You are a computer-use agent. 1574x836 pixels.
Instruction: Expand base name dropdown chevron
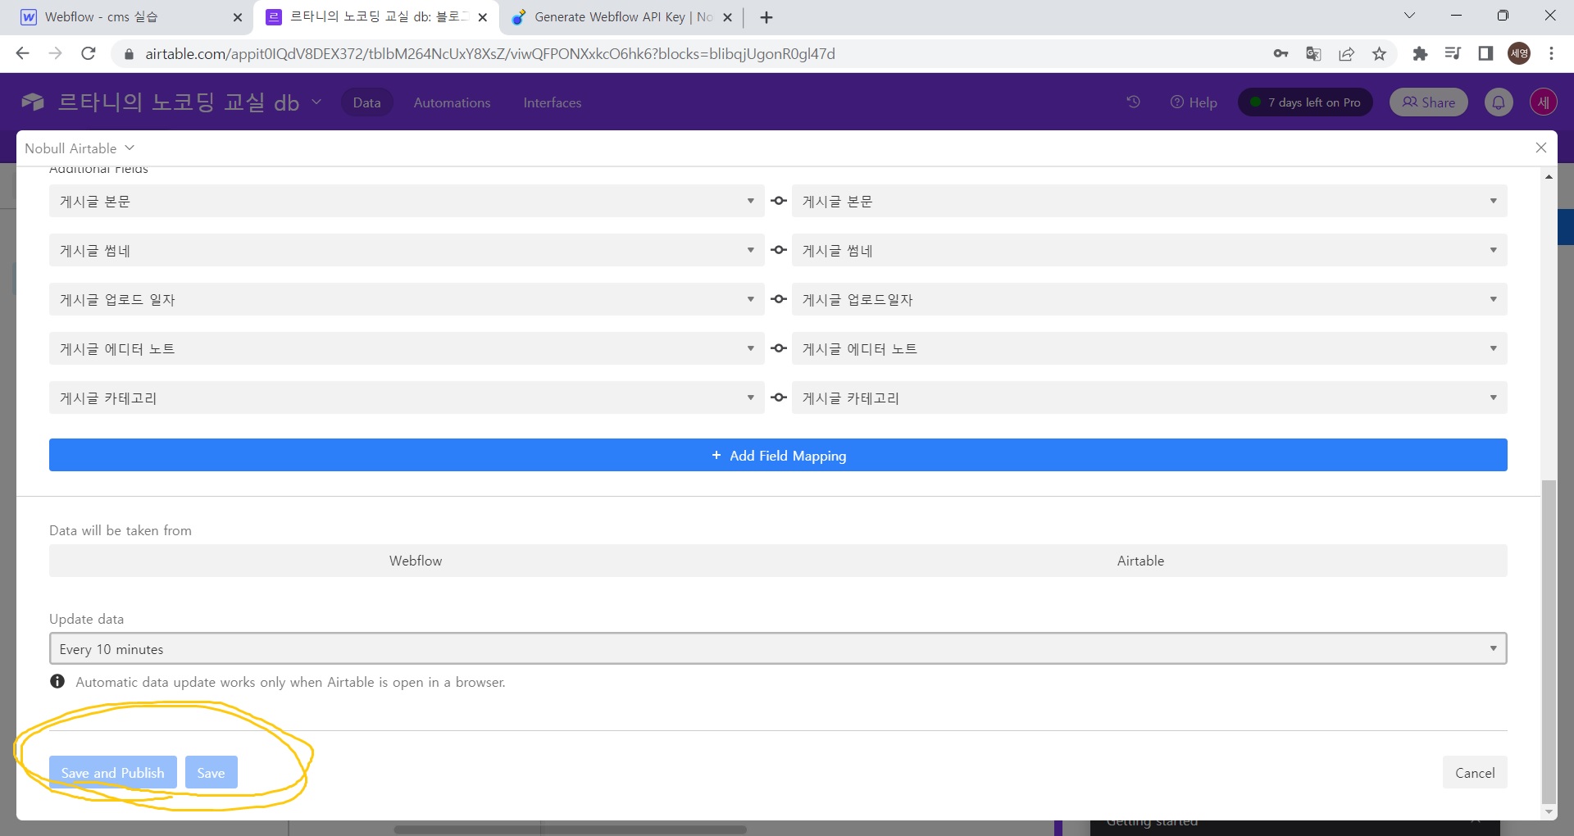(316, 102)
